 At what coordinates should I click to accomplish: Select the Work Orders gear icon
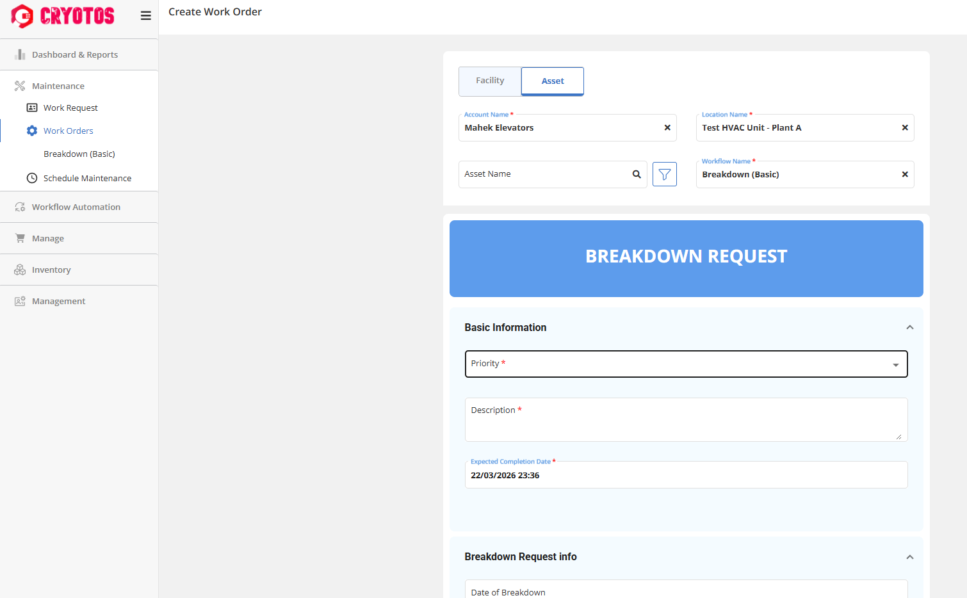pyautogui.click(x=31, y=130)
